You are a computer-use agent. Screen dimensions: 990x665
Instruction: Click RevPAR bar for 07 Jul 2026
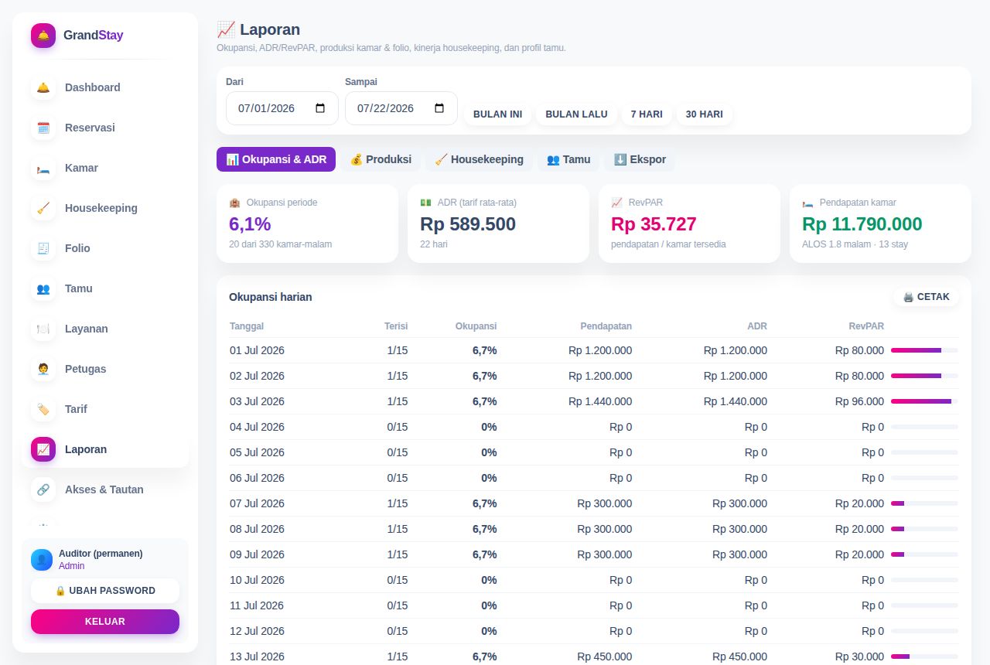point(924,503)
